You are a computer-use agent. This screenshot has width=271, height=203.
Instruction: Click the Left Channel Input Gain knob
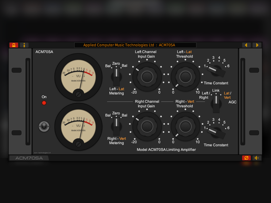point(147,76)
